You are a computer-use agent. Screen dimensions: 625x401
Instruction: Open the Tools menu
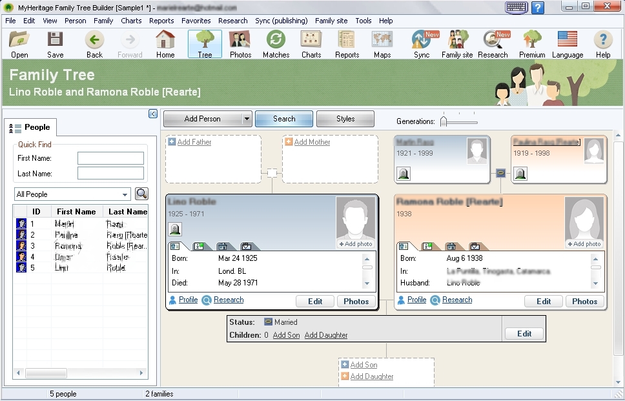(x=363, y=21)
